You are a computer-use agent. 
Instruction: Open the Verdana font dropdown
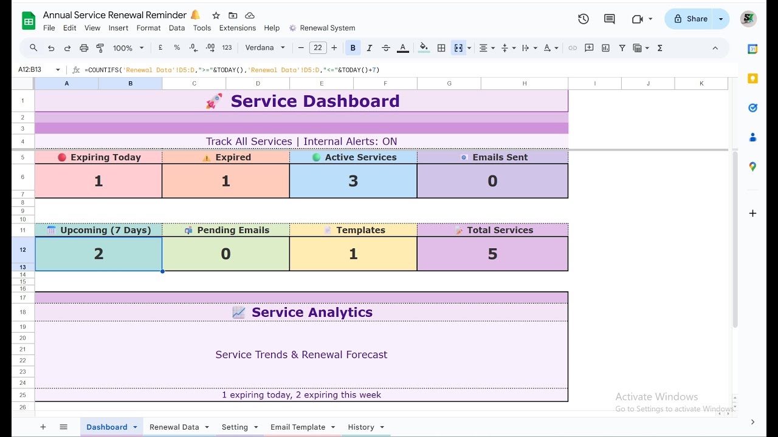(x=265, y=48)
